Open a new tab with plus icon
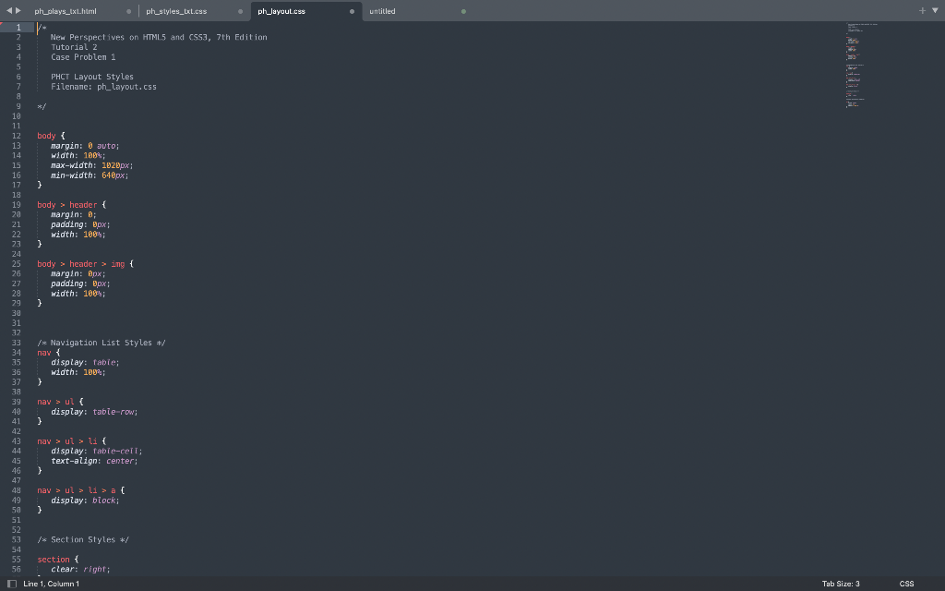Viewport: 945px width, 591px height. pyautogui.click(x=922, y=11)
